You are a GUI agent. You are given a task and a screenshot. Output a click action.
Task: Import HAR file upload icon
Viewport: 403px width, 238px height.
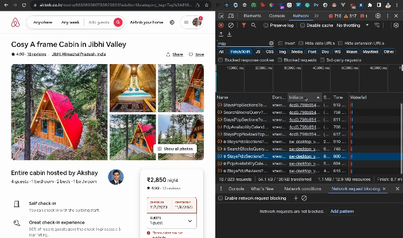click(221, 34)
